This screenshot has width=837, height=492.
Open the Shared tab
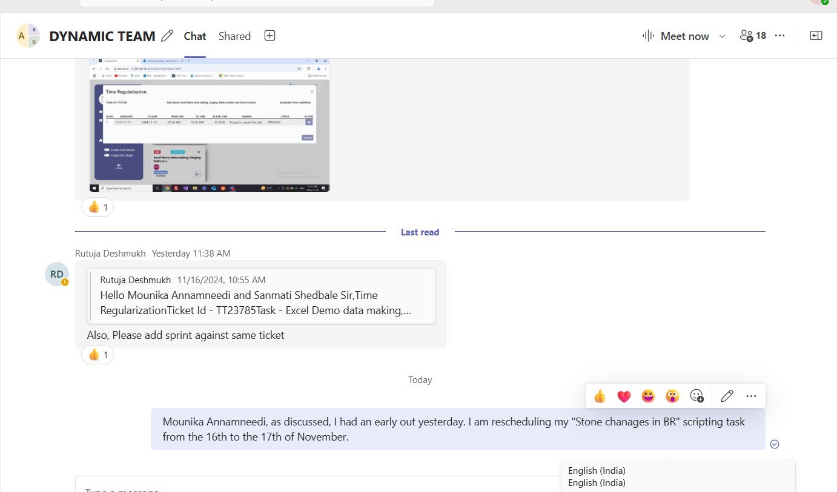pos(234,36)
